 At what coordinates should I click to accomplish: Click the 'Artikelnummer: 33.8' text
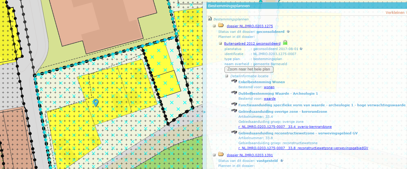click(x=256, y=138)
